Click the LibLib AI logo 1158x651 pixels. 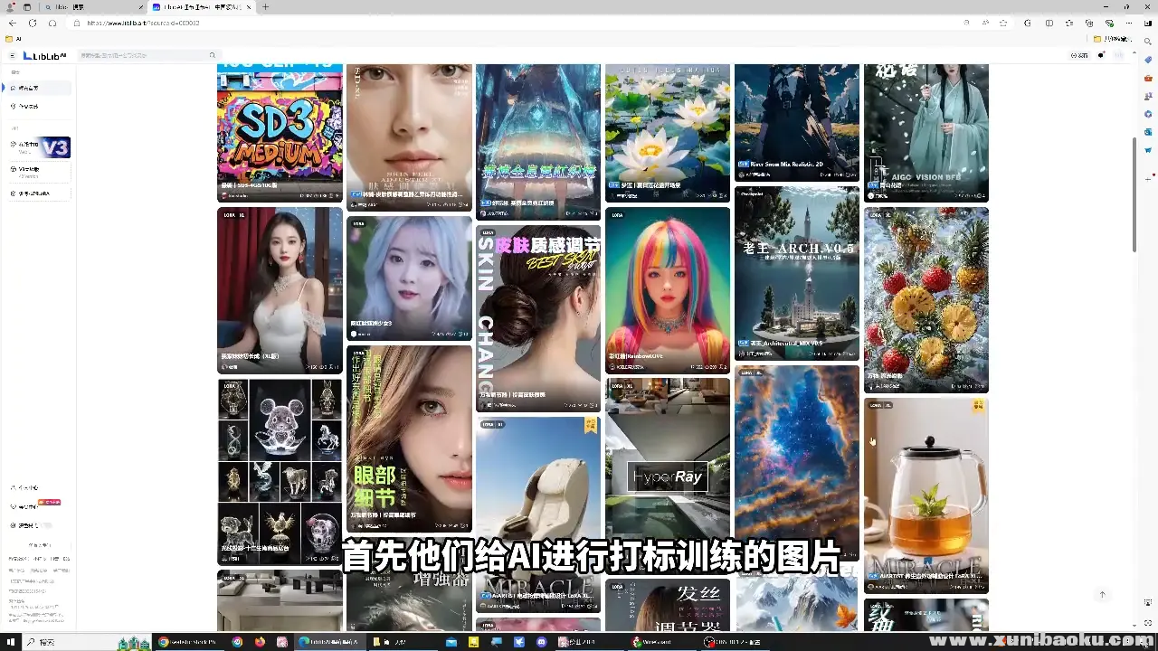(x=44, y=55)
